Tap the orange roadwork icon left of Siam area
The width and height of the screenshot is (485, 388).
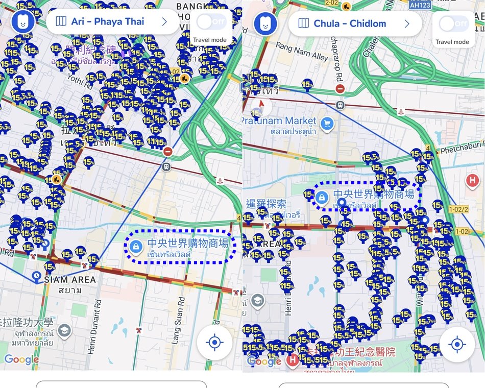pyautogui.click(x=56, y=179)
